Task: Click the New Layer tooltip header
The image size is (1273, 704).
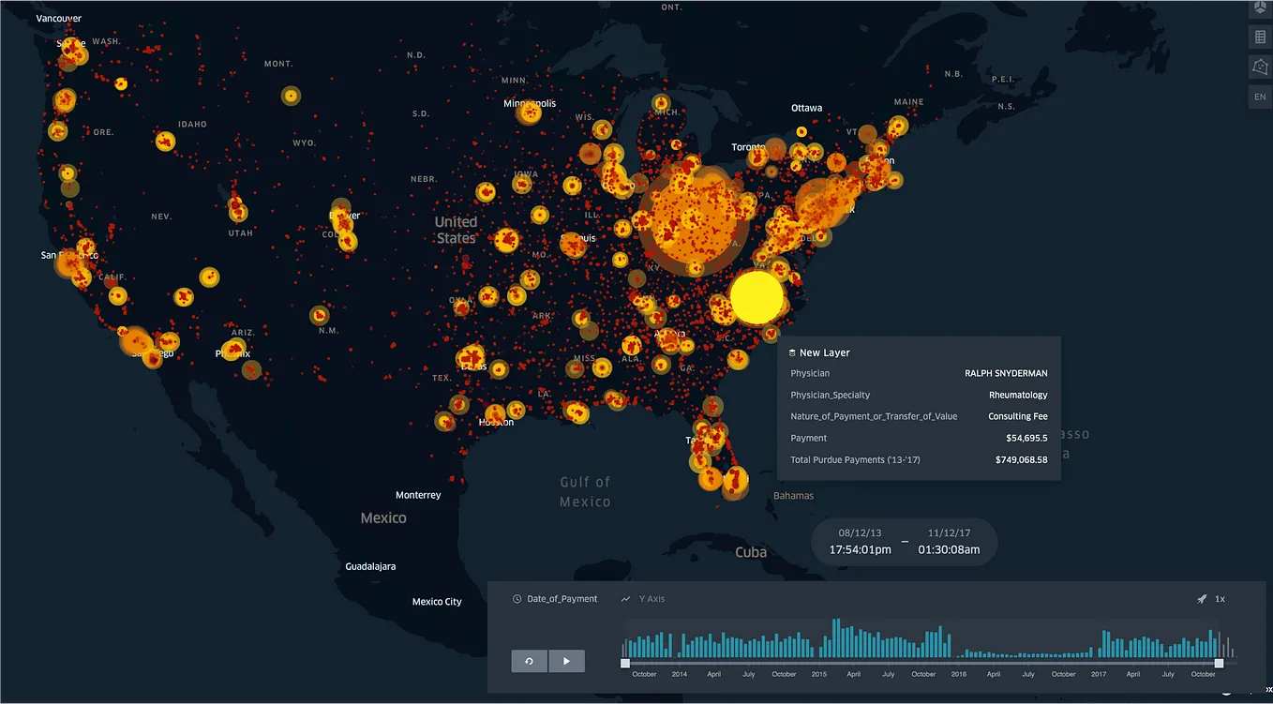Action: (x=826, y=352)
